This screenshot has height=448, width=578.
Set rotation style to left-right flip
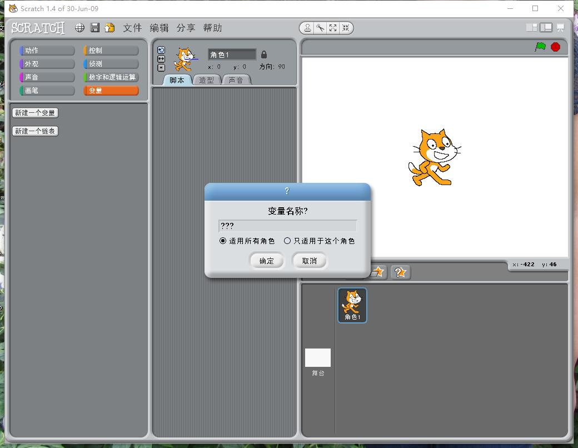click(161, 58)
